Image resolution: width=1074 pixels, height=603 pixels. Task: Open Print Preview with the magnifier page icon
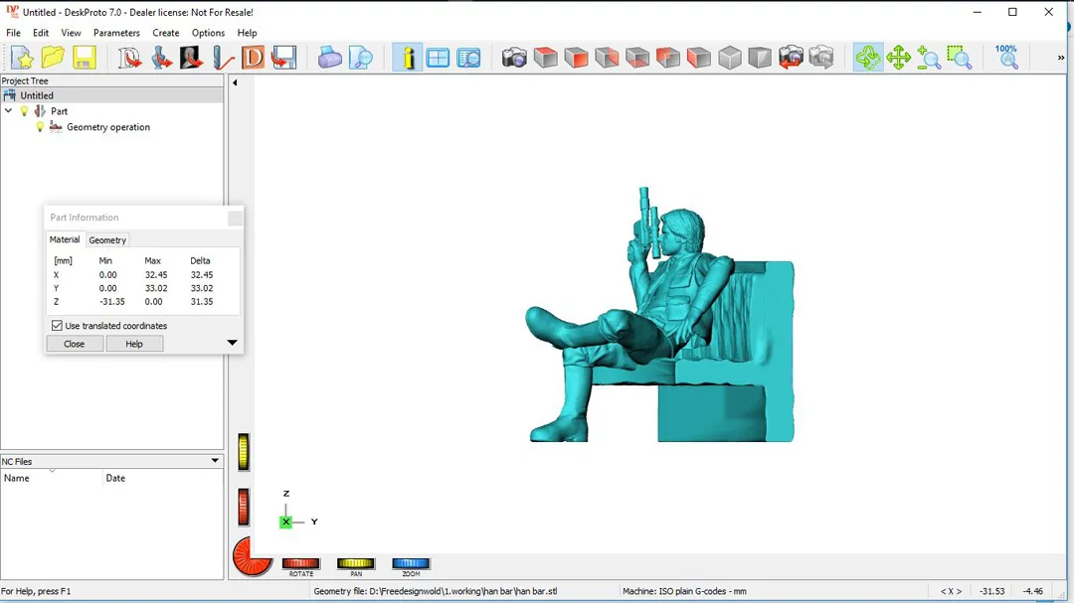360,58
